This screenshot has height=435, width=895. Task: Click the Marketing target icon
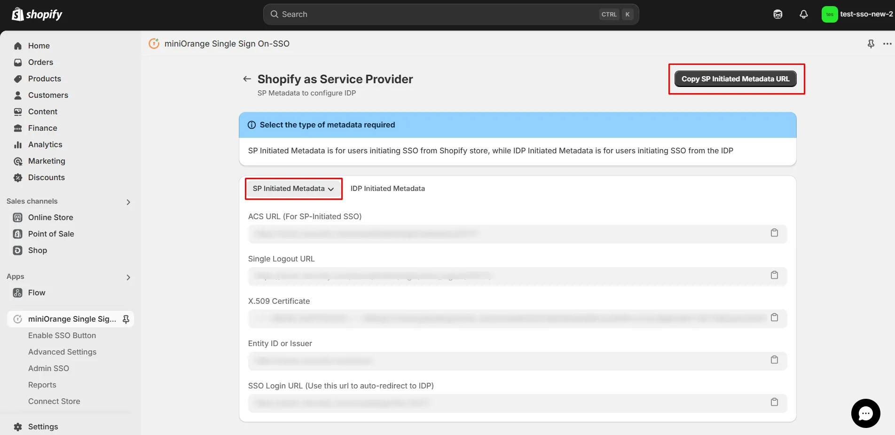click(18, 161)
